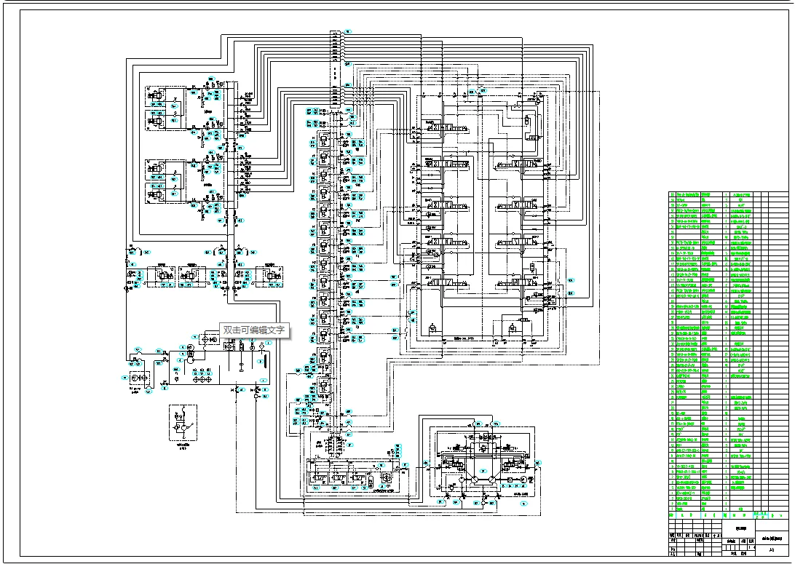
Task: Click the small relief valve at main block bottom-left
Action: pos(433,330)
